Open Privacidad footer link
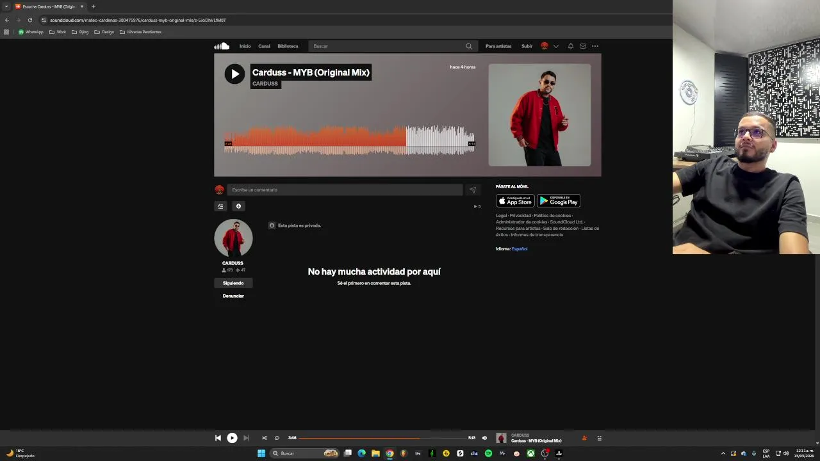 (520, 216)
